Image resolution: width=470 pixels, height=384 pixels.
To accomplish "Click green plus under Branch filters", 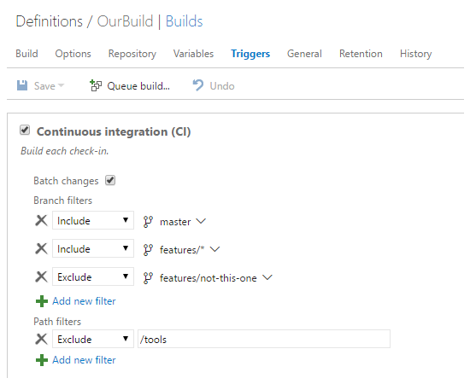I will pos(42,301).
